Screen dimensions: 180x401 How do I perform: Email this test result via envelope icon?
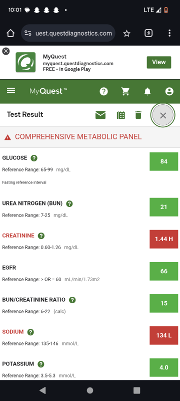pos(100,115)
